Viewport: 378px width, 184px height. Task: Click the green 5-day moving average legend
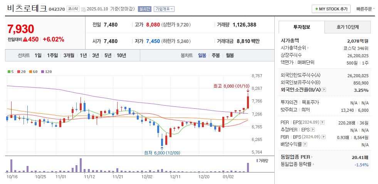tap(11, 71)
